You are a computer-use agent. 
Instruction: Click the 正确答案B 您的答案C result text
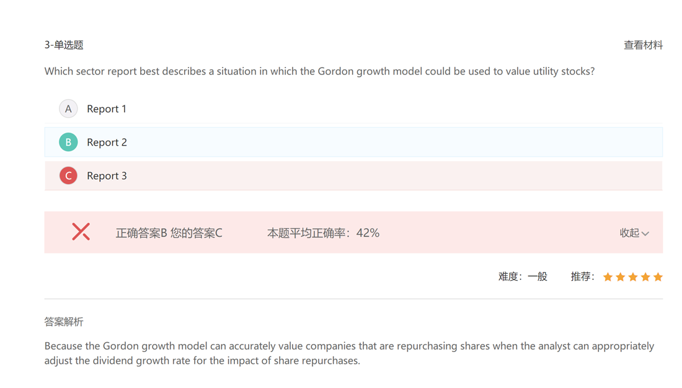(169, 233)
